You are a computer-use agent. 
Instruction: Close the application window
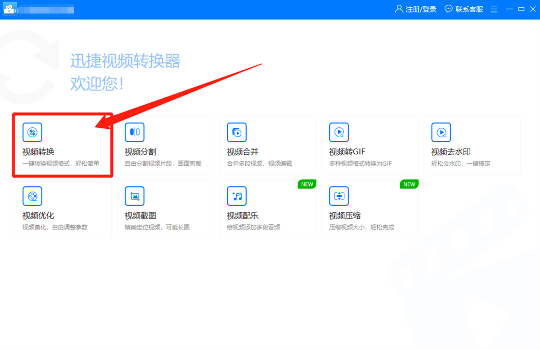tap(533, 9)
